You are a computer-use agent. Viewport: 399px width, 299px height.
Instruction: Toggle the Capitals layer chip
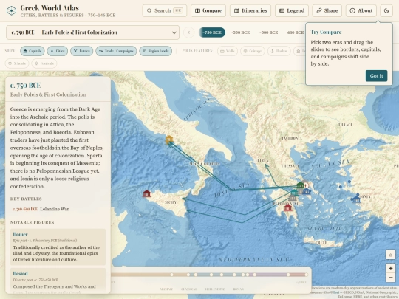[x=33, y=51]
